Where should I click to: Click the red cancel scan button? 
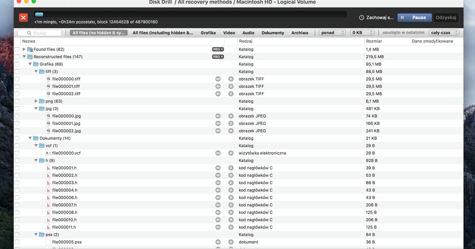23,17
